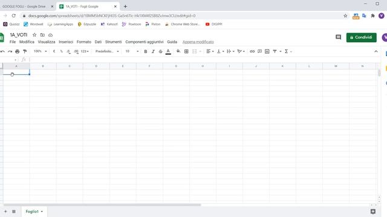
Task: Open the fill color picker
Action: [178, 51]
